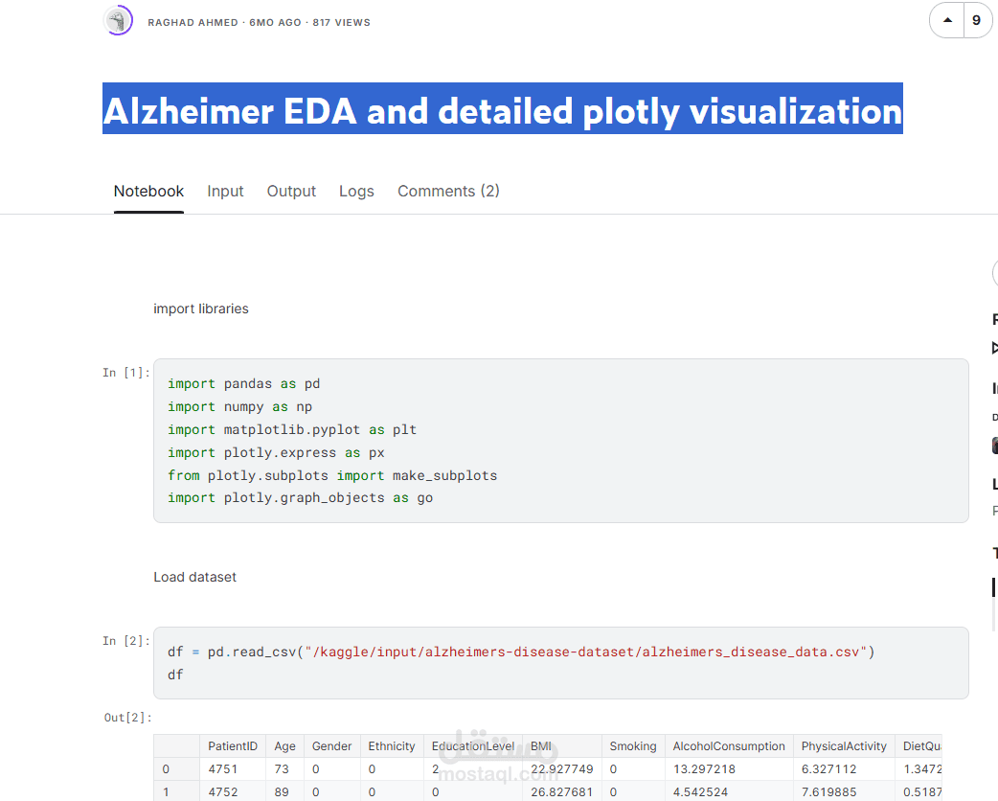Click the Smoking column header
998x801 pixels.
tap(633, 746)
